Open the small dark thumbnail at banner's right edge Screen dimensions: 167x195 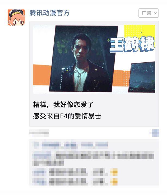142,77
